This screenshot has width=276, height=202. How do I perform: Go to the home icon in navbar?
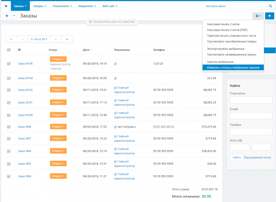(6, 6)
